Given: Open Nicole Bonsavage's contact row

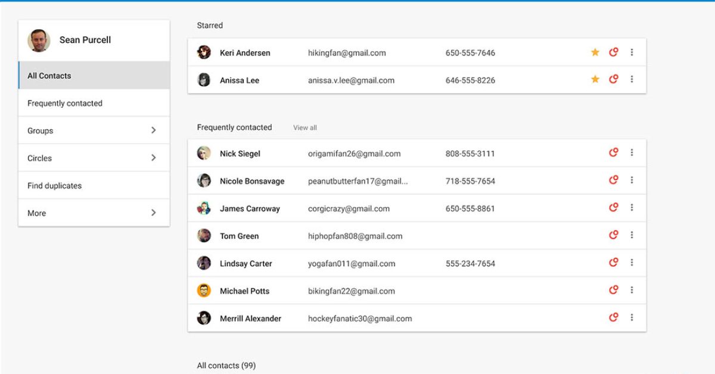Looking at the screenshot, I should [x=252, y=181].
